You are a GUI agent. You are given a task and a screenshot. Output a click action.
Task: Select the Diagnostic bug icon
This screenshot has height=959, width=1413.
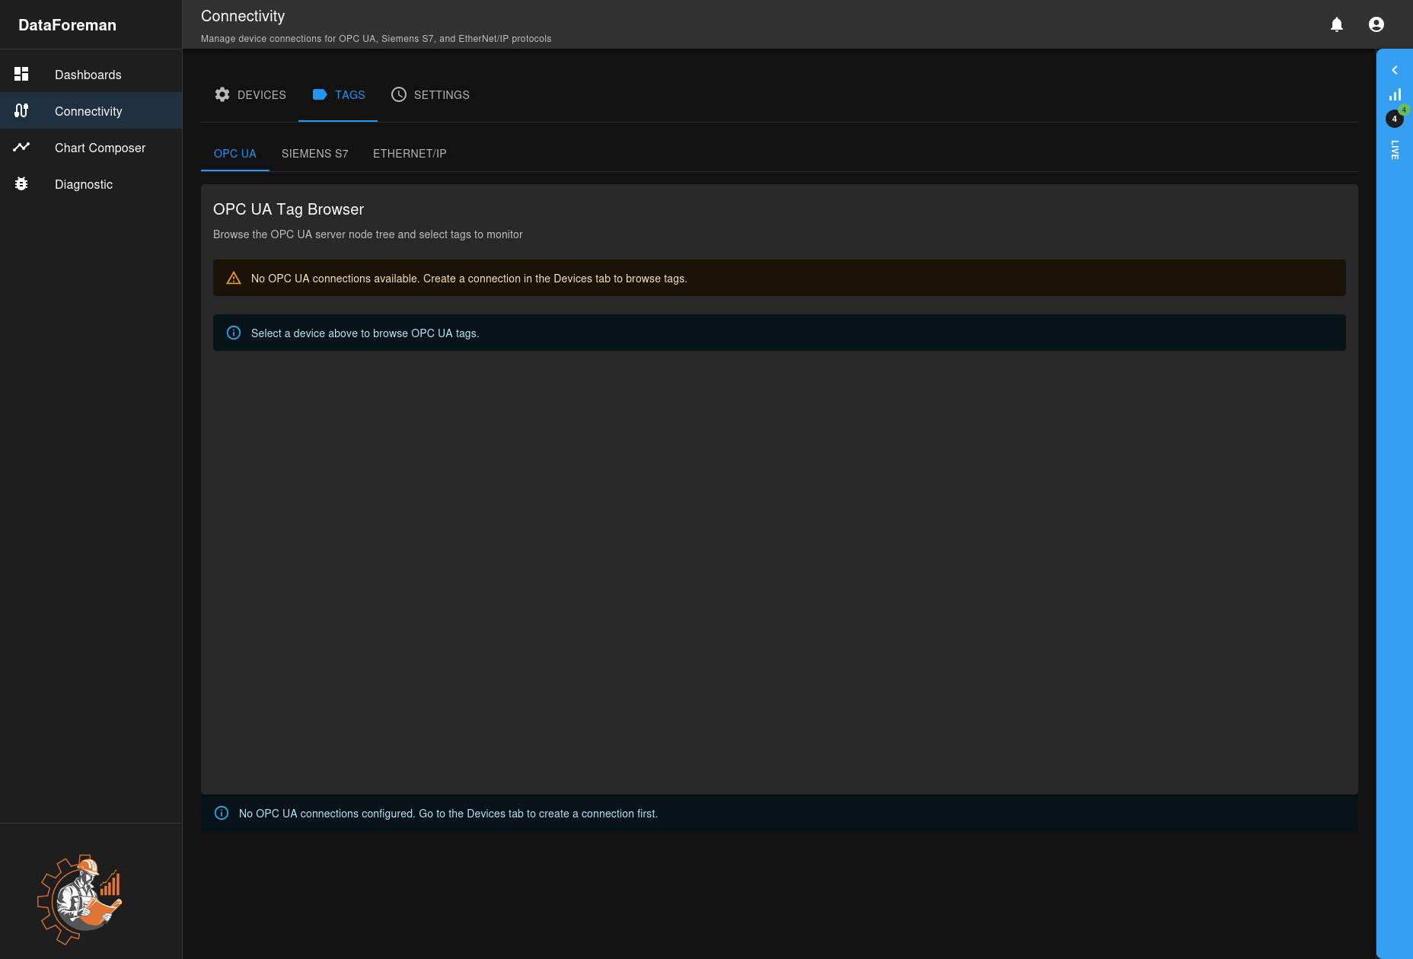pyautogui.click(x=21, y=183)
